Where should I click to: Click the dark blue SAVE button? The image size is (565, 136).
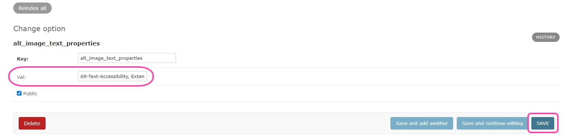tap(543, 123)
